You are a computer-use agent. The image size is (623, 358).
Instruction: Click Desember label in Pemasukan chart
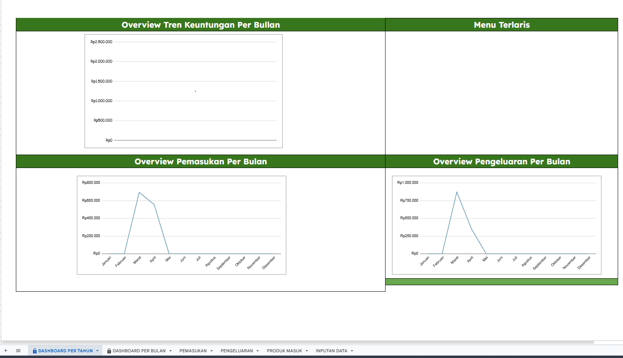269,263
